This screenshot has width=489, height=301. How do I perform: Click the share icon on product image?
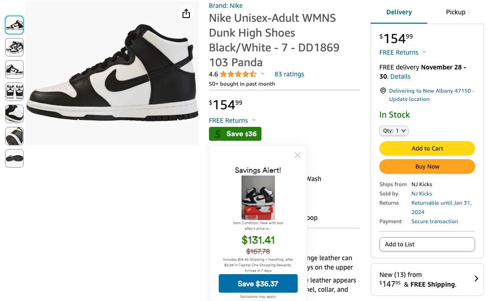coord(186,13)
